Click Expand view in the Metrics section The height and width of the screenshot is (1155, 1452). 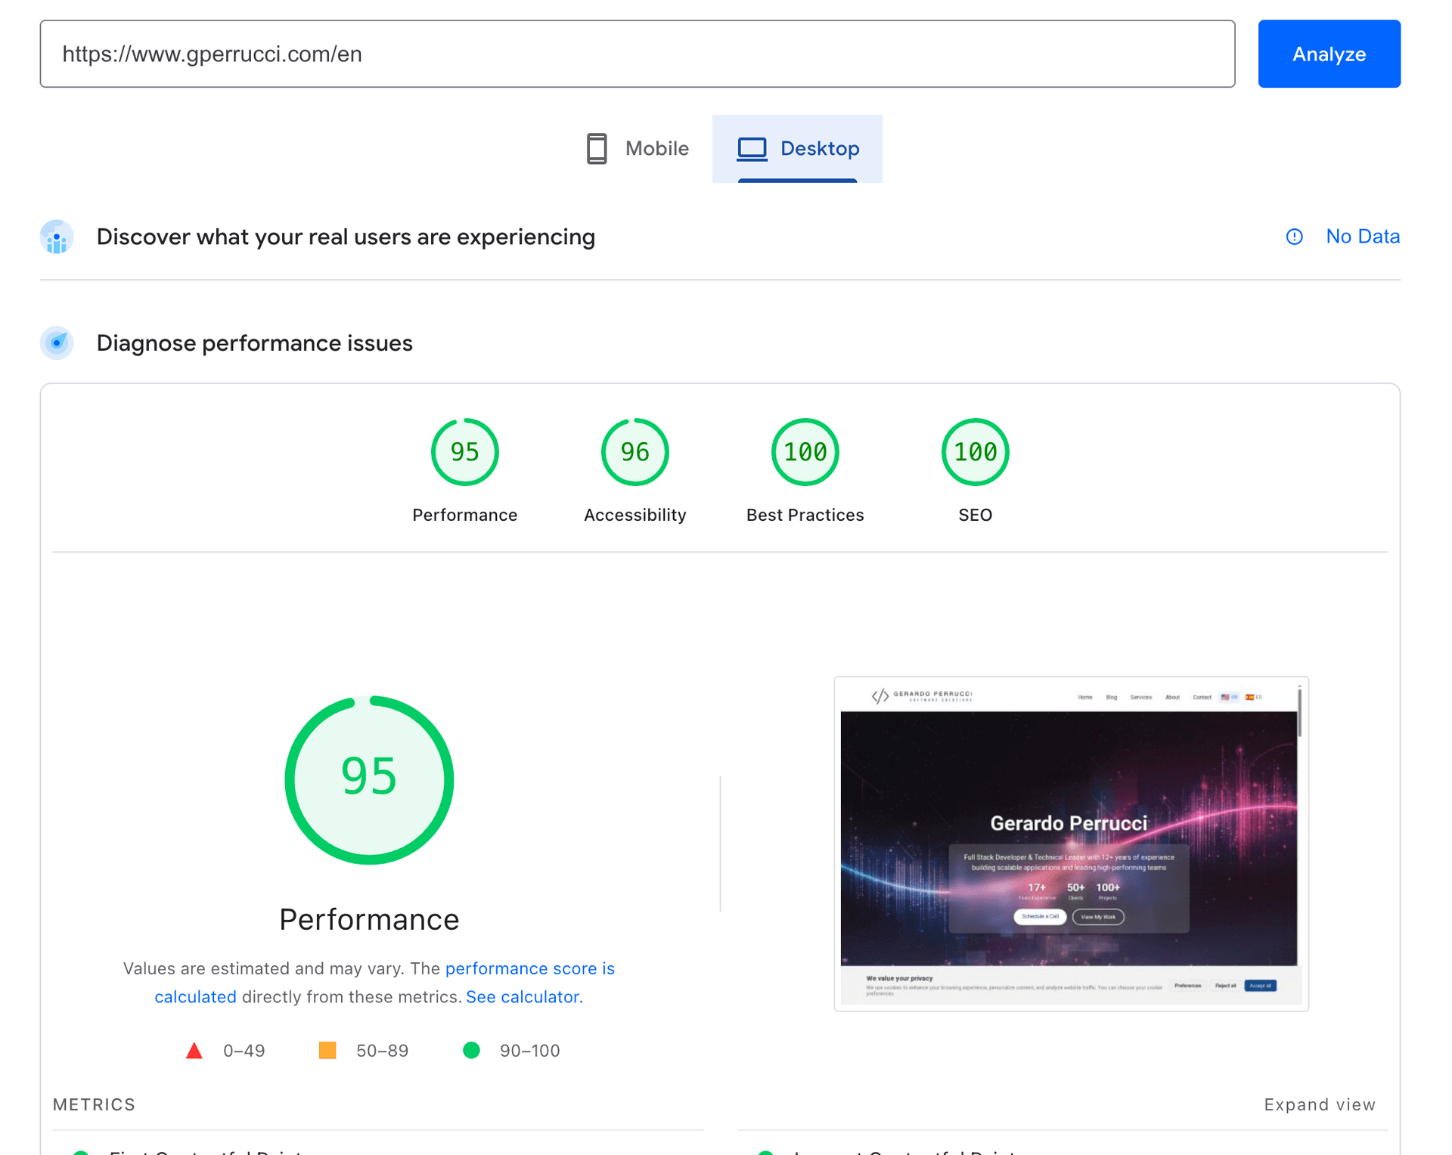point(1320,1104)
